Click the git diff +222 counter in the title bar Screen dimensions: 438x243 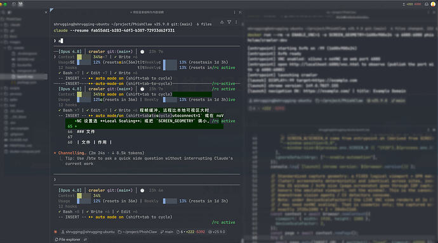click(409, 4)
